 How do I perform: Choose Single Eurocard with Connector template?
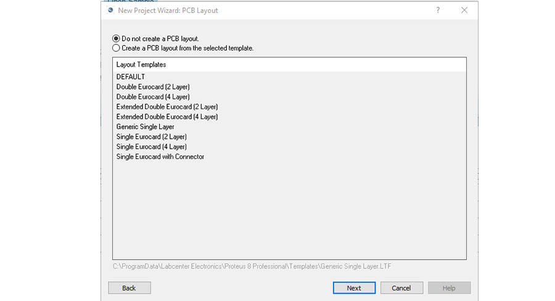(x=160, y=157)
